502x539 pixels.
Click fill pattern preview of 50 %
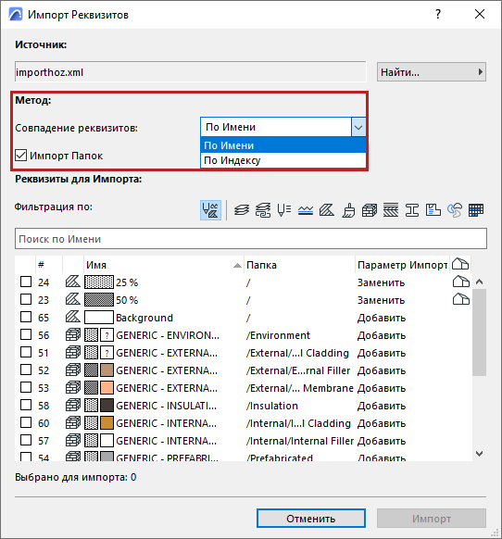tap(99, 299)
